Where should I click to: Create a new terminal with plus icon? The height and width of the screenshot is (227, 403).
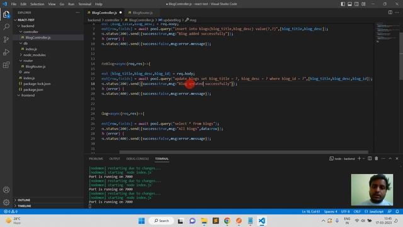[x=360, y=158]
